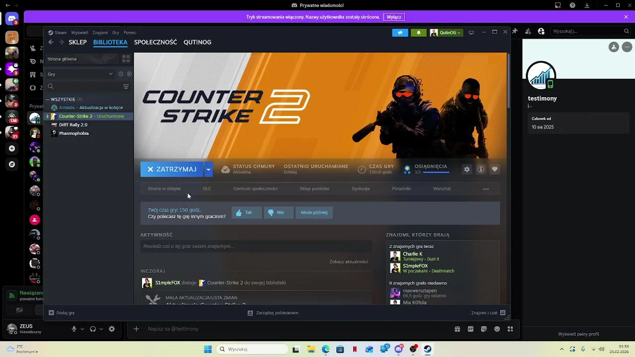Open Steam notifications bell

[419, 33]
